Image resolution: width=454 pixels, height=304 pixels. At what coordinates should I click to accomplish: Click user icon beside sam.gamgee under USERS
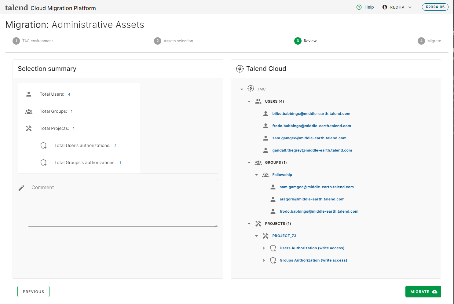[265, 138]
